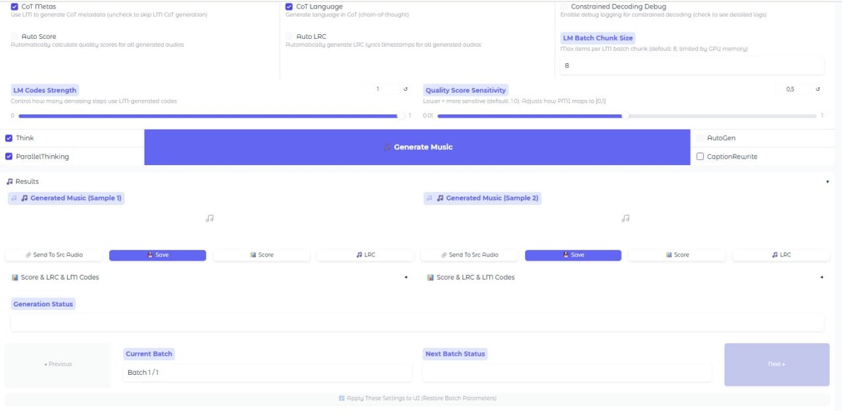
Task: Click the Quality Score Sensitivity label
Action: tap(466, 90)
